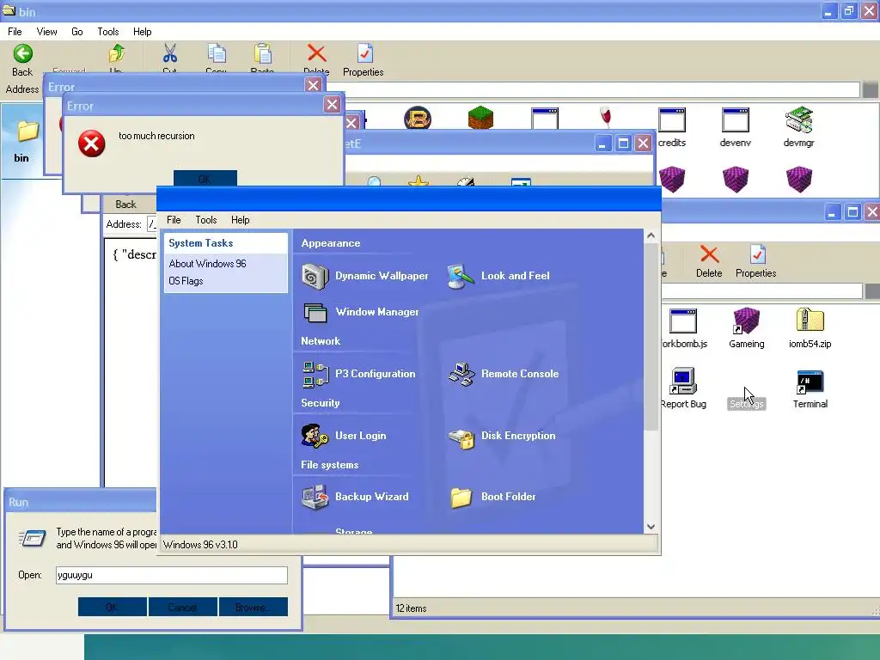Click the Delete icon in the bin toolbar

[x=316, y=54]
